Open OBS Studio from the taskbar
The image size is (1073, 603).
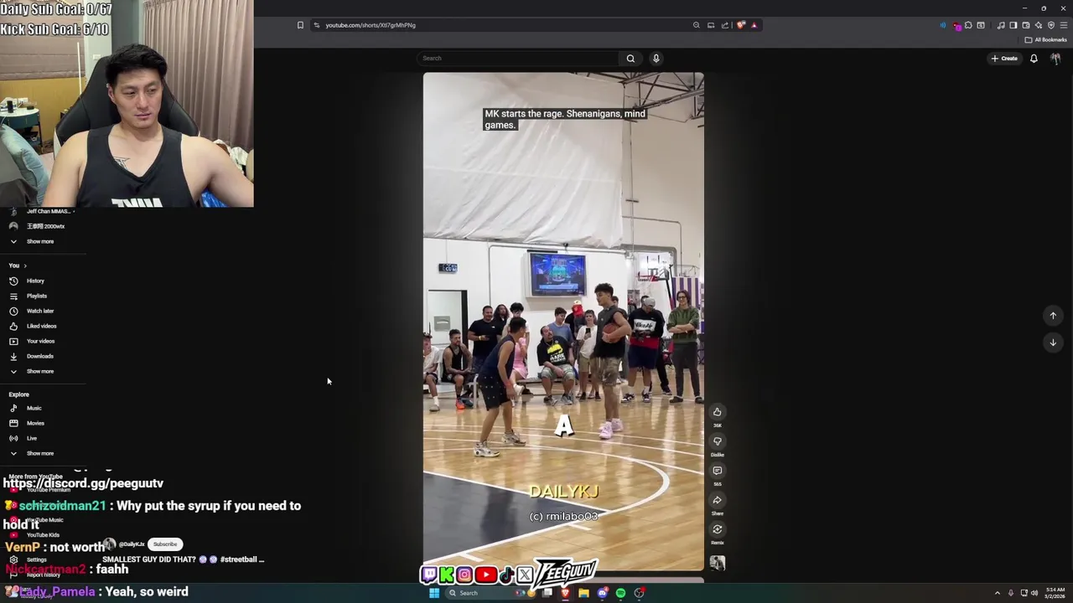[x=640, y=593]
